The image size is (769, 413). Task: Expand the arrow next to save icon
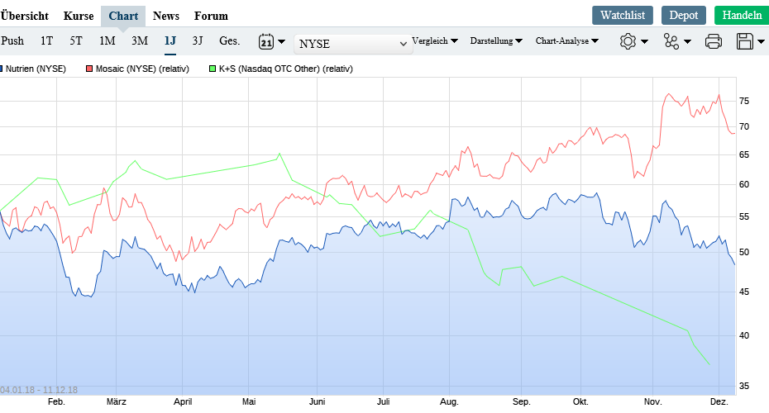tap(762, 41)
